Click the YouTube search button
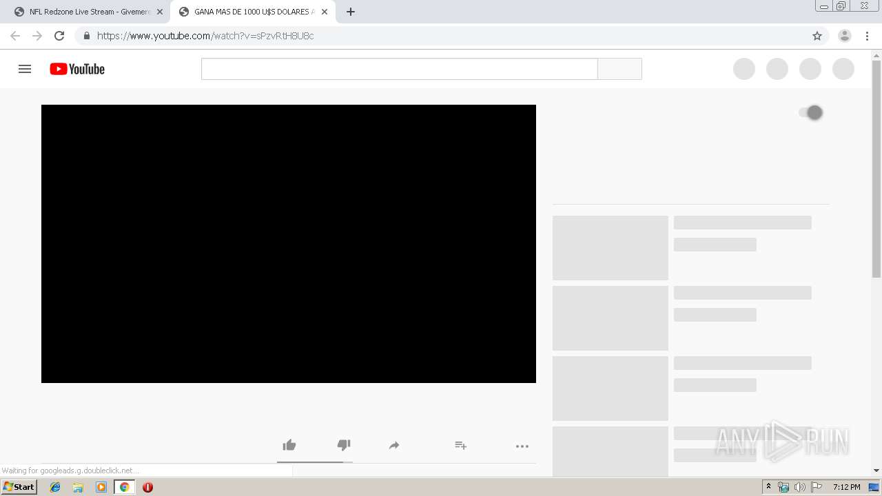 coord(619,69)
